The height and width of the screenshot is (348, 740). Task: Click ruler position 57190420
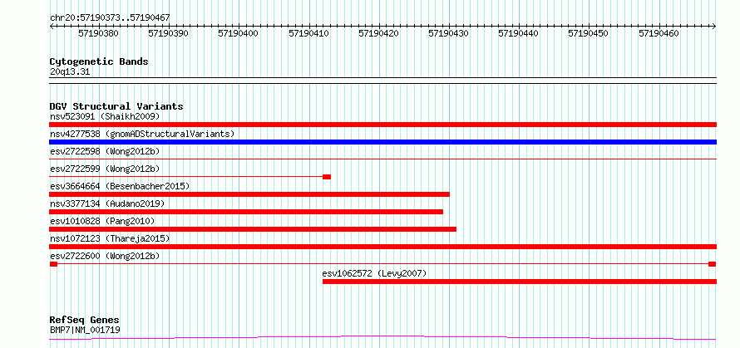(x=378, y=33)
